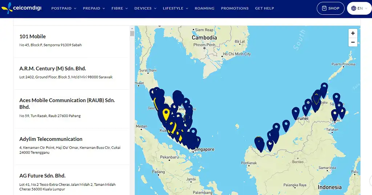The image size is (372, 195).
Task: Open the Promotions page
Action: point(235,8)
